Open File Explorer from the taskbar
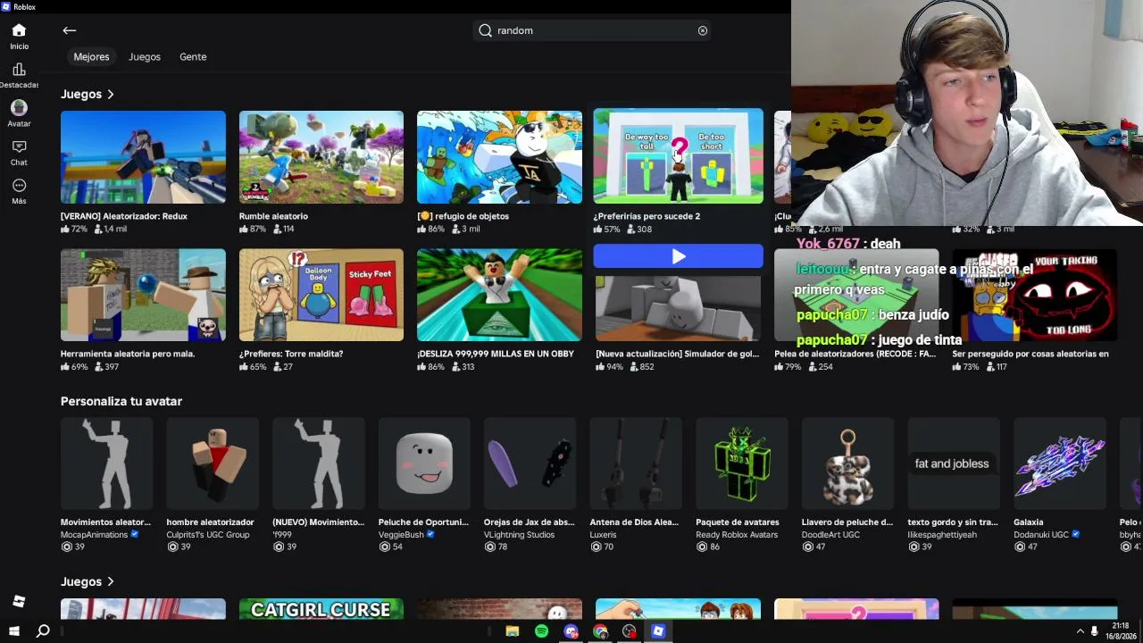The width and height of the screenshot is (1143, 643). click(x=512, y=631)
